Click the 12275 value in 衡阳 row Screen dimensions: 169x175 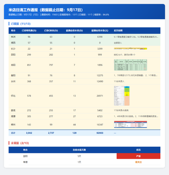[100, 75]
